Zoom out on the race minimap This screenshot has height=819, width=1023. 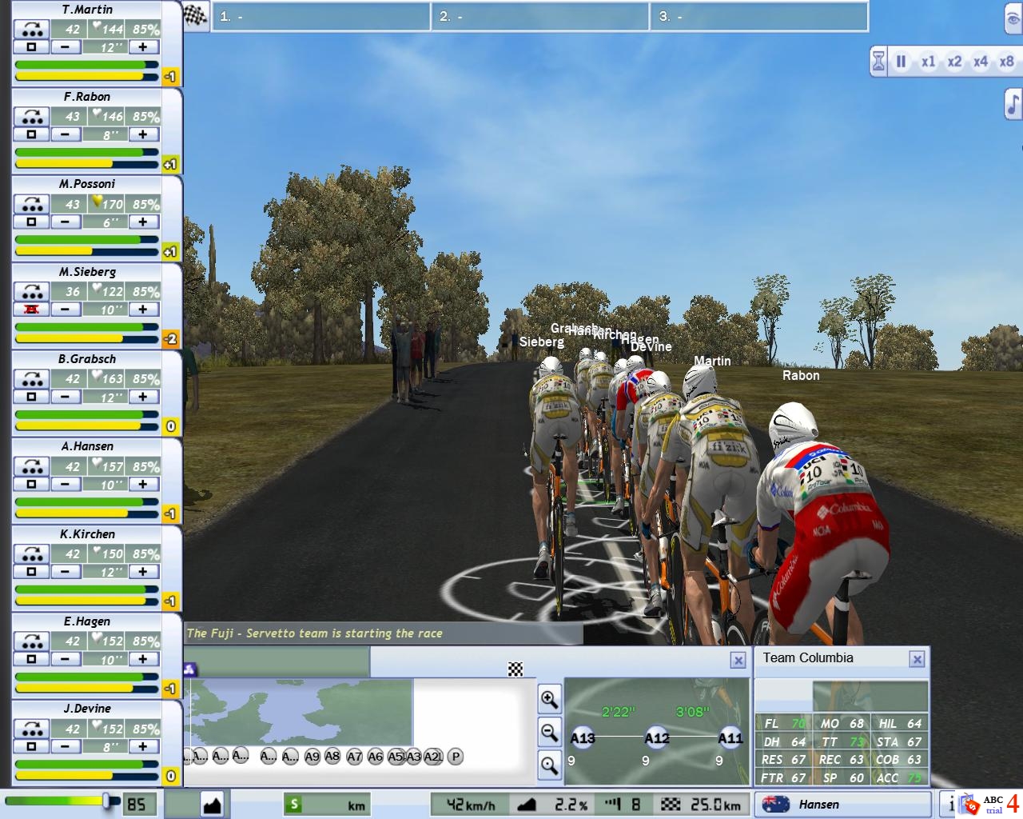coord(549,732)
